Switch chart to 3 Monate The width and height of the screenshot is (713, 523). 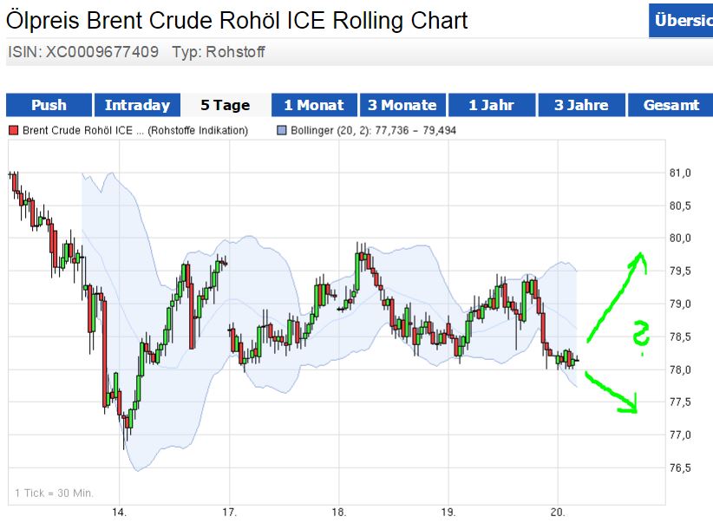[x=402, y=105]
